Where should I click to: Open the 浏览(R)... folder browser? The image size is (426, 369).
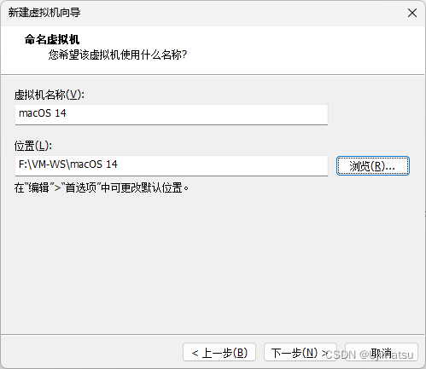pos(373,165)
